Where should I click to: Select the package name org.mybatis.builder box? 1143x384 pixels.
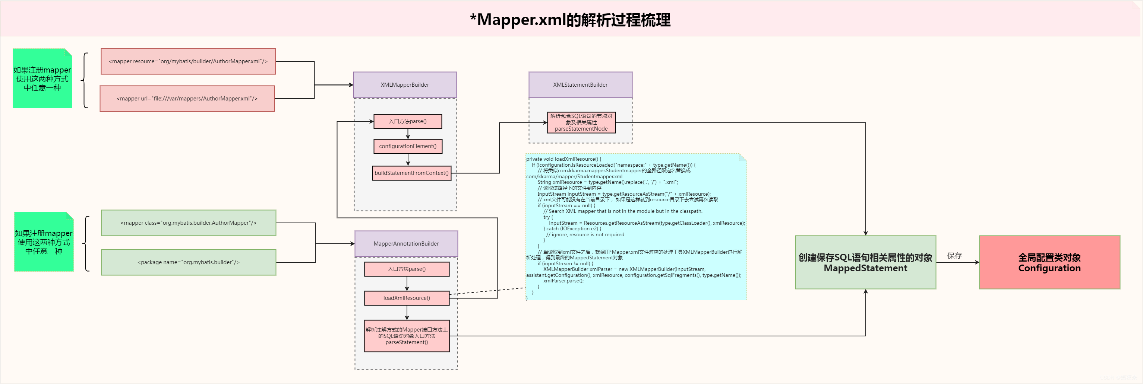(189, 262)
